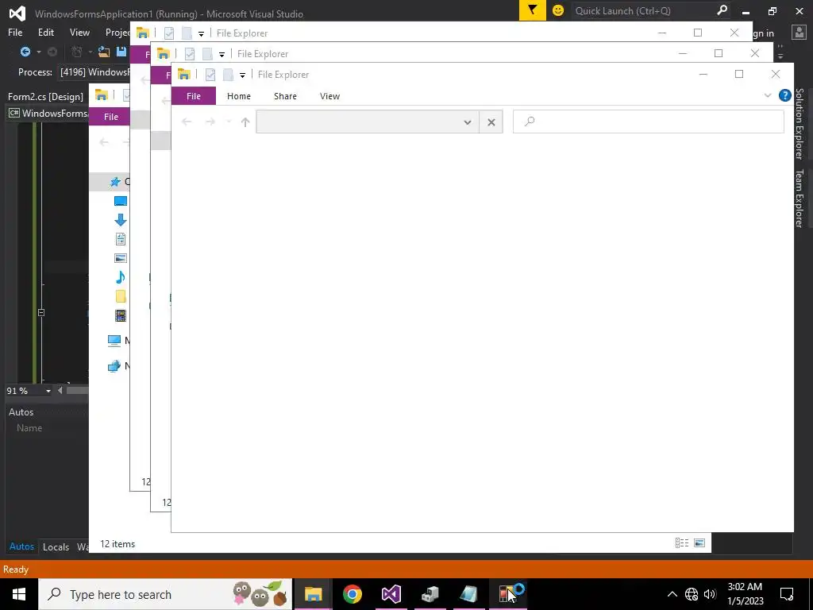This screenshot has height=610, width=813.
Task: Open Customize Quick Access Toolbar arrow in front File Explorer
Action: [242, 75]
